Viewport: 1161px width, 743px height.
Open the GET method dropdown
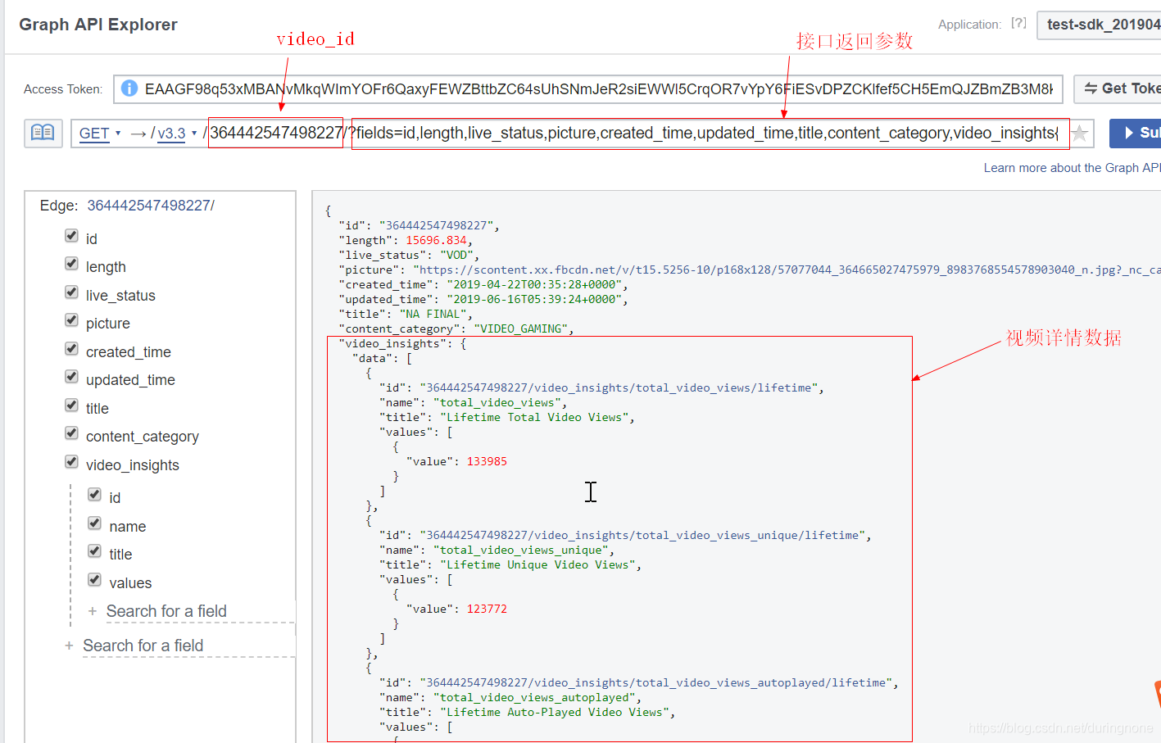(100, 134)
